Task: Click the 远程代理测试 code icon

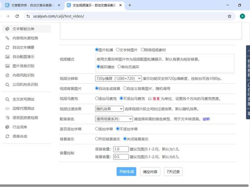Action: [x=7, y=108]
